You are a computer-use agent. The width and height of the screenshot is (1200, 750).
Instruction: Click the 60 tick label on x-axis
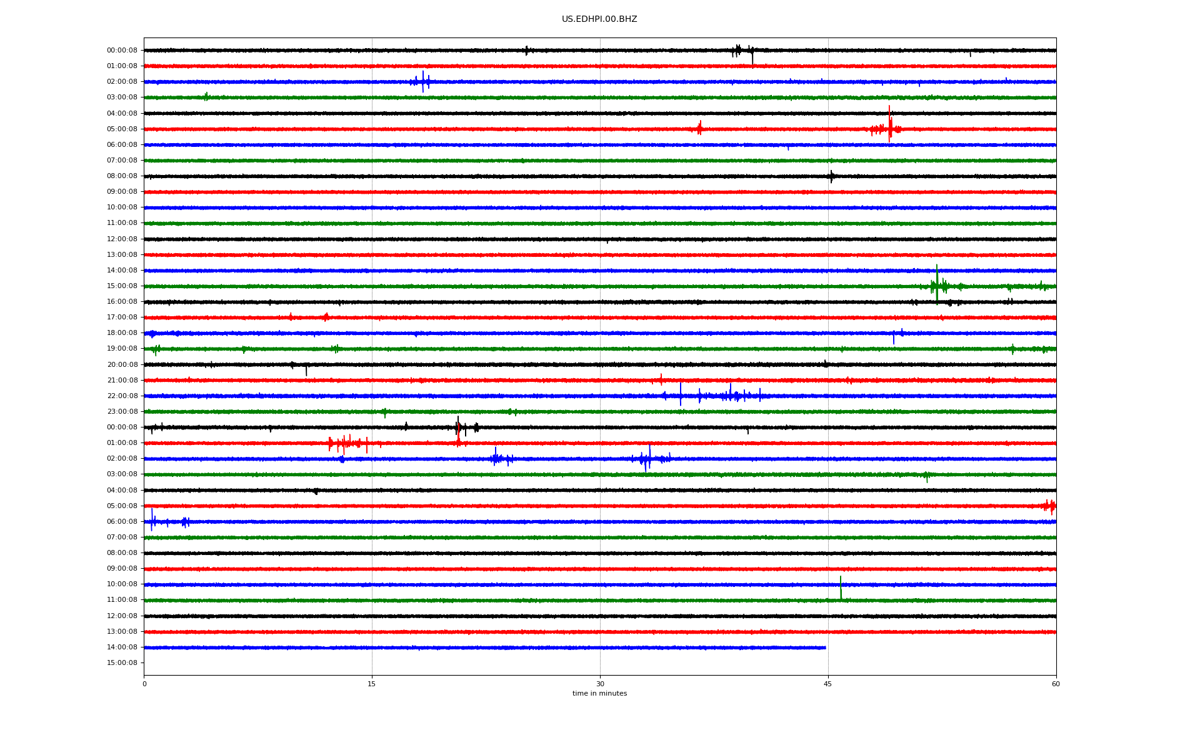point(1056,684)
